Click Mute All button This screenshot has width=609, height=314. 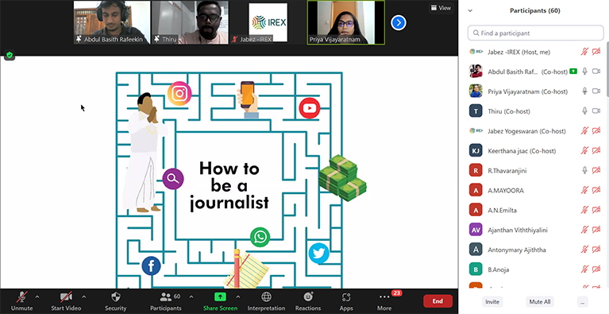(x=540, y=301)
